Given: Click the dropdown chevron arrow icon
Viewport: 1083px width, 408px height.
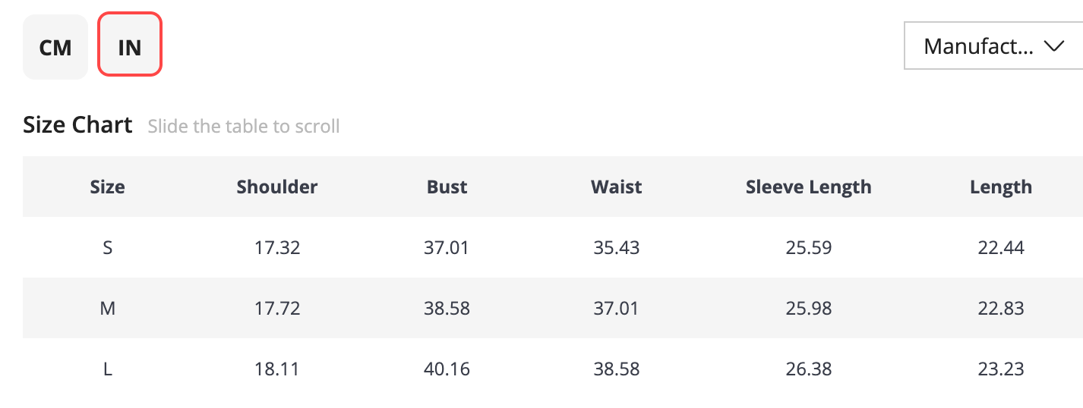Looking at the screenshot, I should point(1053,46).
